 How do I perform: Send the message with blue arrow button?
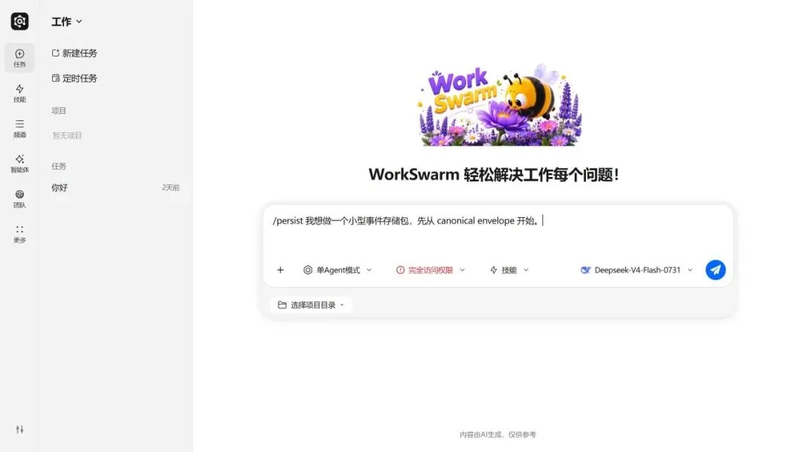tap(715, 270)
